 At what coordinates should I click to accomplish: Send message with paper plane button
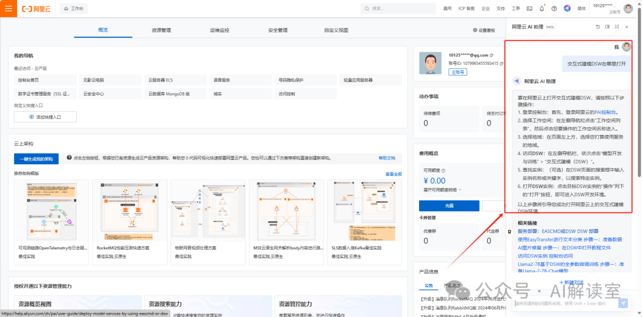[x=623, y=303]
